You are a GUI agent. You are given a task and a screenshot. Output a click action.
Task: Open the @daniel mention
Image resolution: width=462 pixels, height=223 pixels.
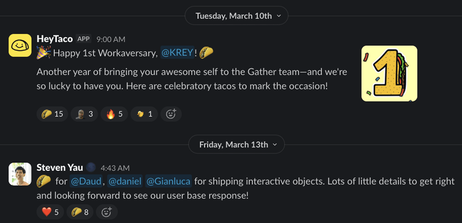(125, 181)
